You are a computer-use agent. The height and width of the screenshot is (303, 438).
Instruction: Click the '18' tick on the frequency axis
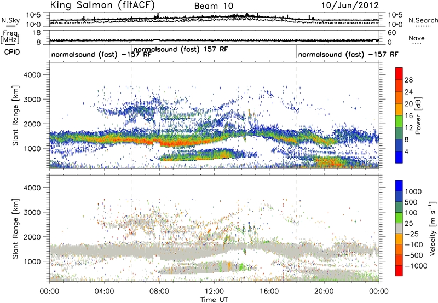[37, 33]
